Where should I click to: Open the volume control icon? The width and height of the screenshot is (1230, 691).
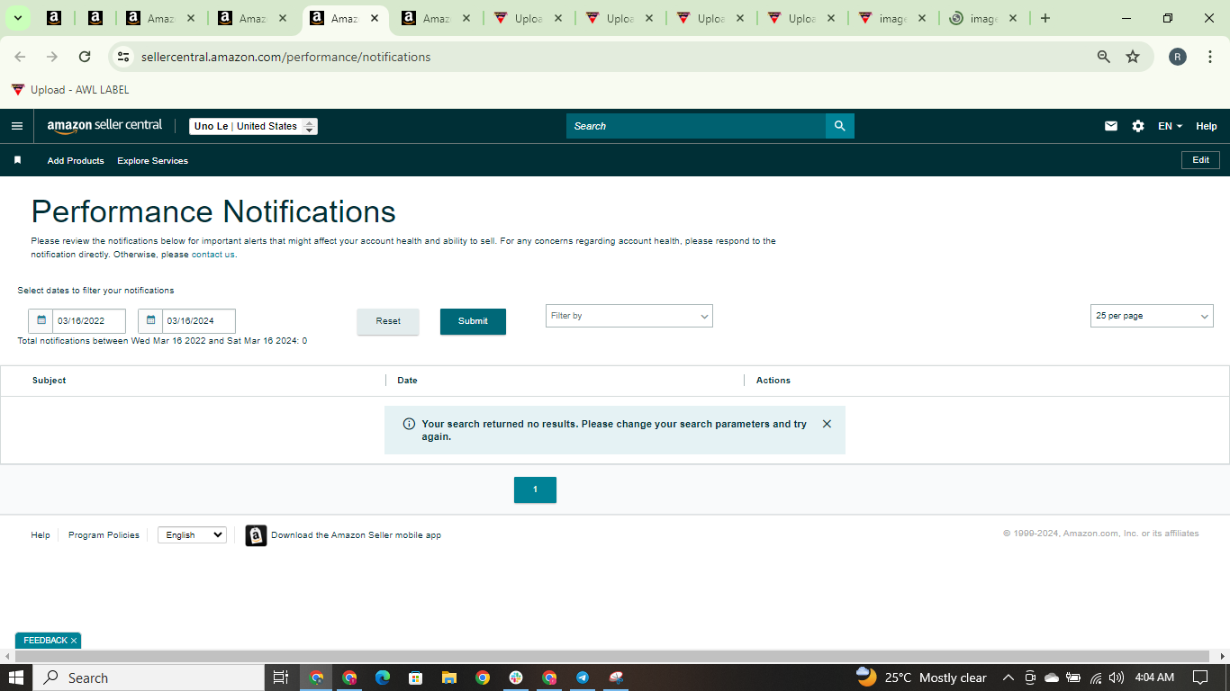(1117, 678)
